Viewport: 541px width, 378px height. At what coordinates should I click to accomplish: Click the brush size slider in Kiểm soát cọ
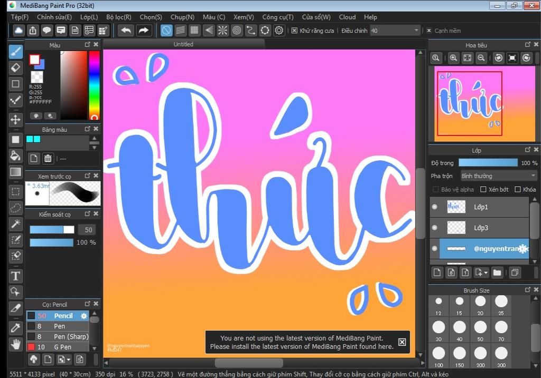pyautogui.click(x=52, y=230)
